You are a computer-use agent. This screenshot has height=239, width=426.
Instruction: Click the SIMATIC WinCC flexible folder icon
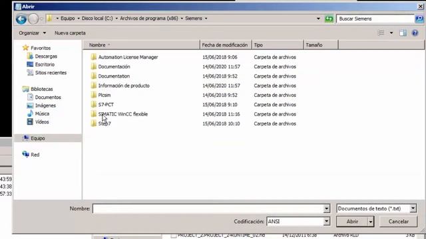(x=93, y=114)
